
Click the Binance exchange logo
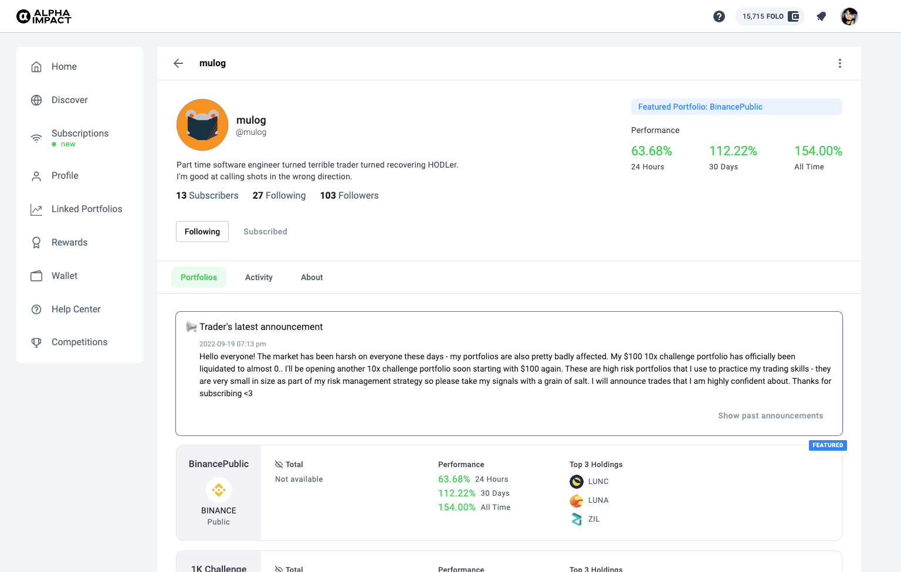tap(219, 489)
